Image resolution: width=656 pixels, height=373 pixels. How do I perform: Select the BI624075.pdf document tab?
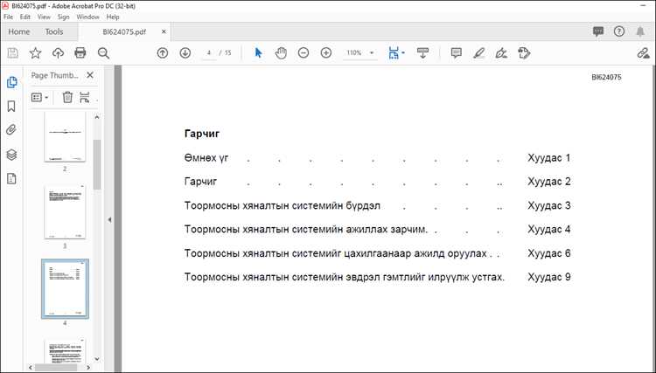pyautogui.click(x=124, y=31)
